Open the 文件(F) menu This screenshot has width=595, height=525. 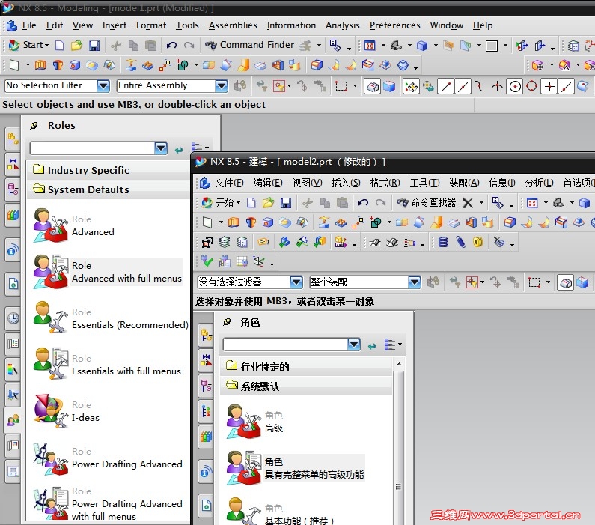(x=229, y=183)
